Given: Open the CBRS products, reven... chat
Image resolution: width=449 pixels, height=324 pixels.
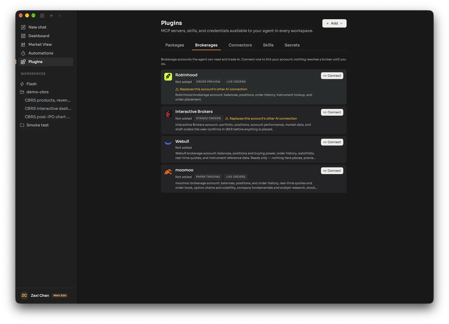Looking at the screenshot, I should coord(47,100).
